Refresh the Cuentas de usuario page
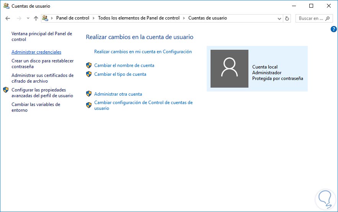The image size is (338, 212). point(287,18)
